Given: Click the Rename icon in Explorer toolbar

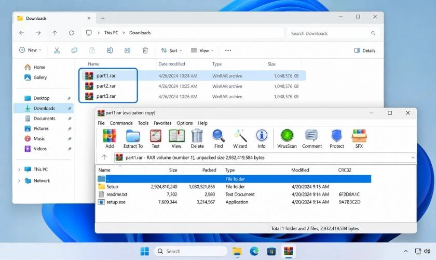Looking at the screenshot, I should (x=110, y=50).
